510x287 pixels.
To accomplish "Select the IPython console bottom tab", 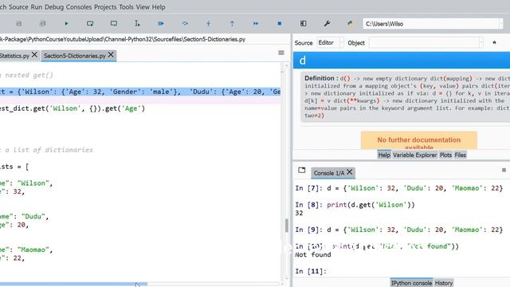I will click(411, 283).
